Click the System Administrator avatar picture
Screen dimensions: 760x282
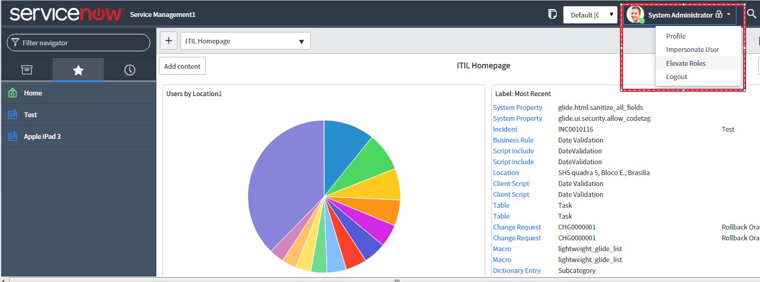[635, 14]
